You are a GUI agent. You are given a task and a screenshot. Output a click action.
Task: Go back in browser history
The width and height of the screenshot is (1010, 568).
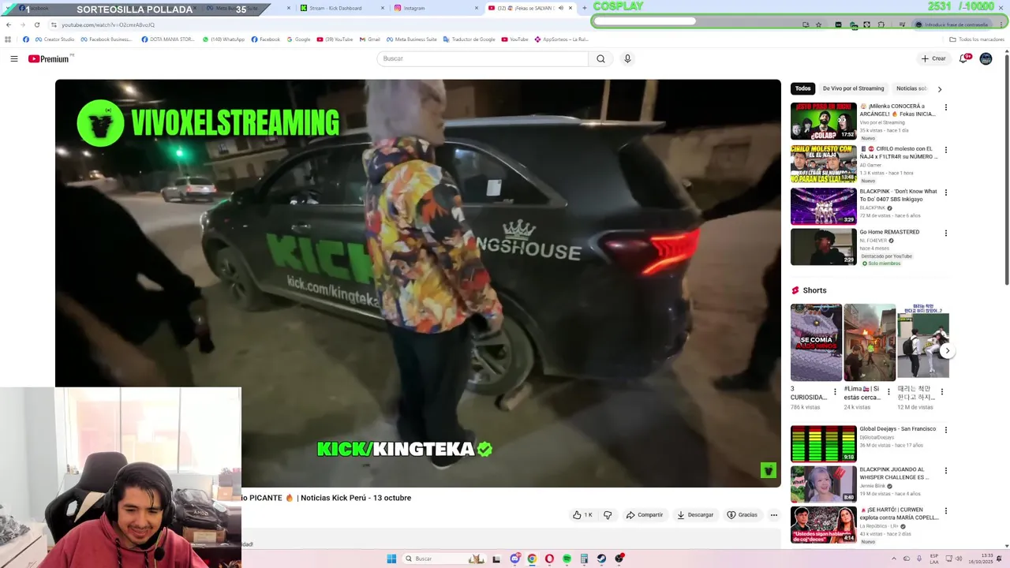click(9, 24)
